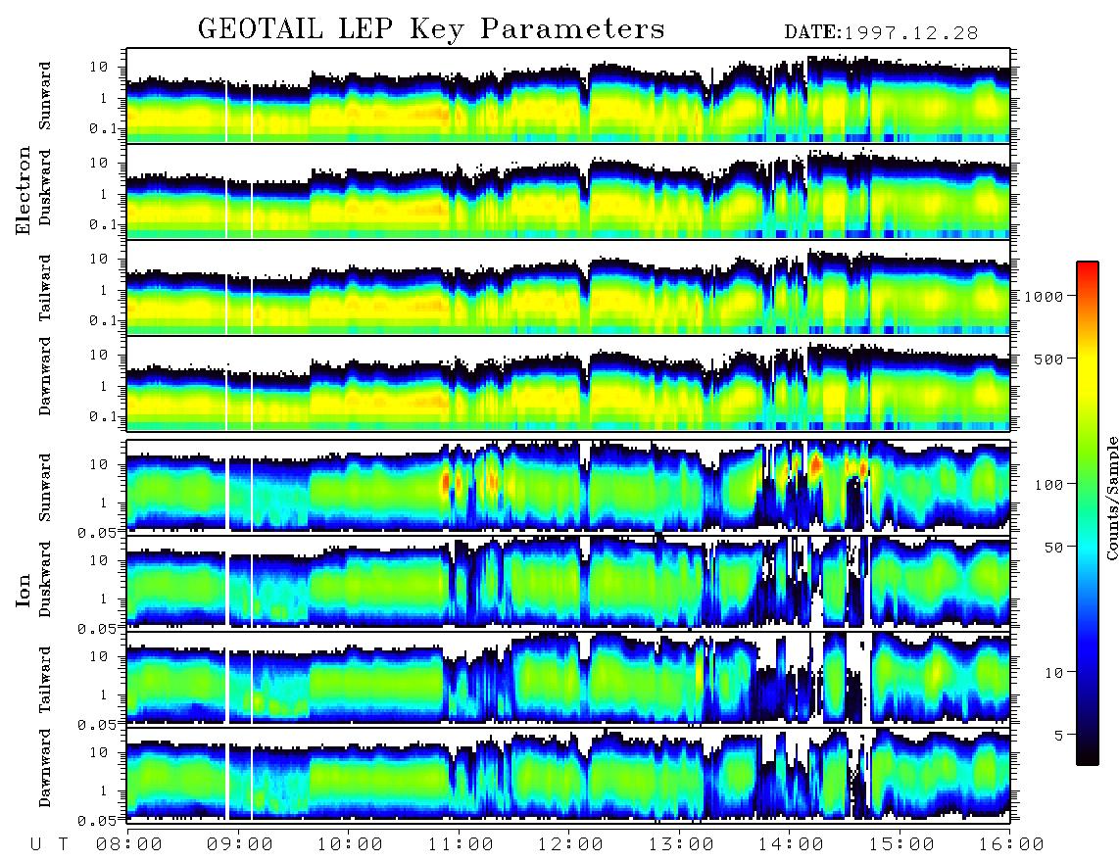The height and width of the screenshot is (862, 1119).
Task: Click the date label "DATE:1997.12.28"
Action: pos(881,32)
